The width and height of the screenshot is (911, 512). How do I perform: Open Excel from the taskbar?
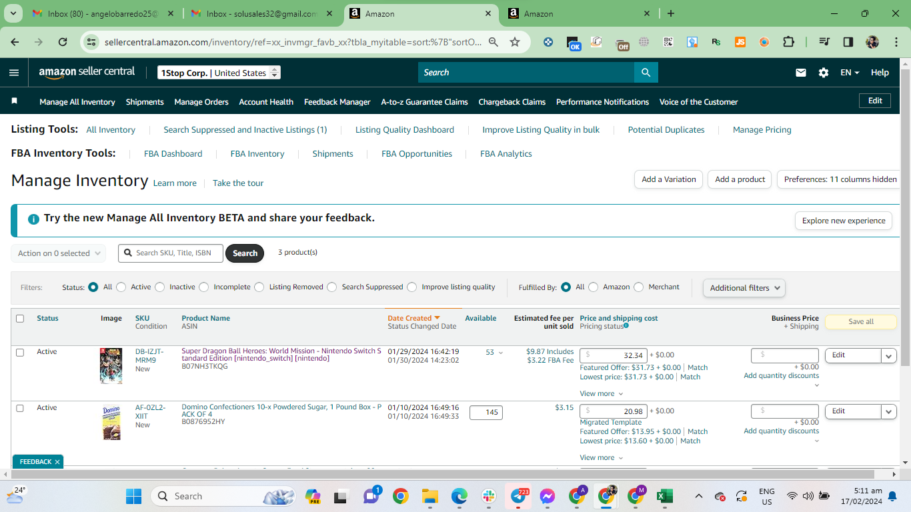[x=664, y=496]
